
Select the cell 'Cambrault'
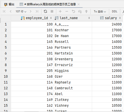click(x=73, y=88)
